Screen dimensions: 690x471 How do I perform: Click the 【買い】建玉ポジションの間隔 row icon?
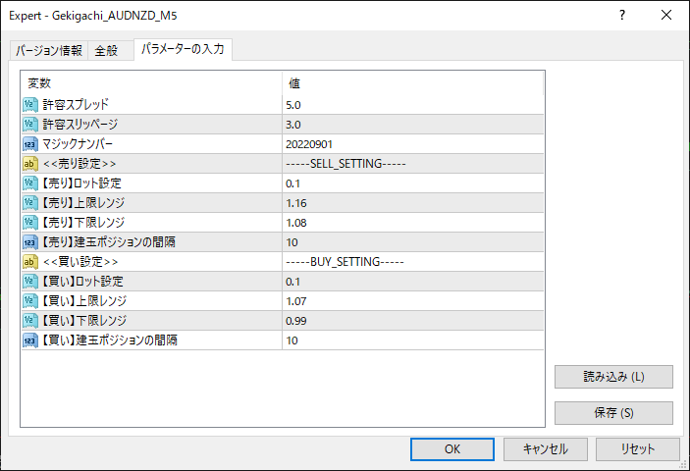(30, 340)
